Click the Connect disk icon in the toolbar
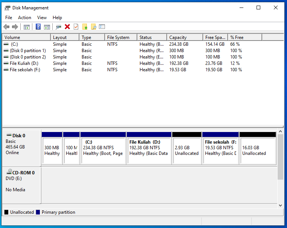Viewport: 287px width, 228px height. (58, 27)
